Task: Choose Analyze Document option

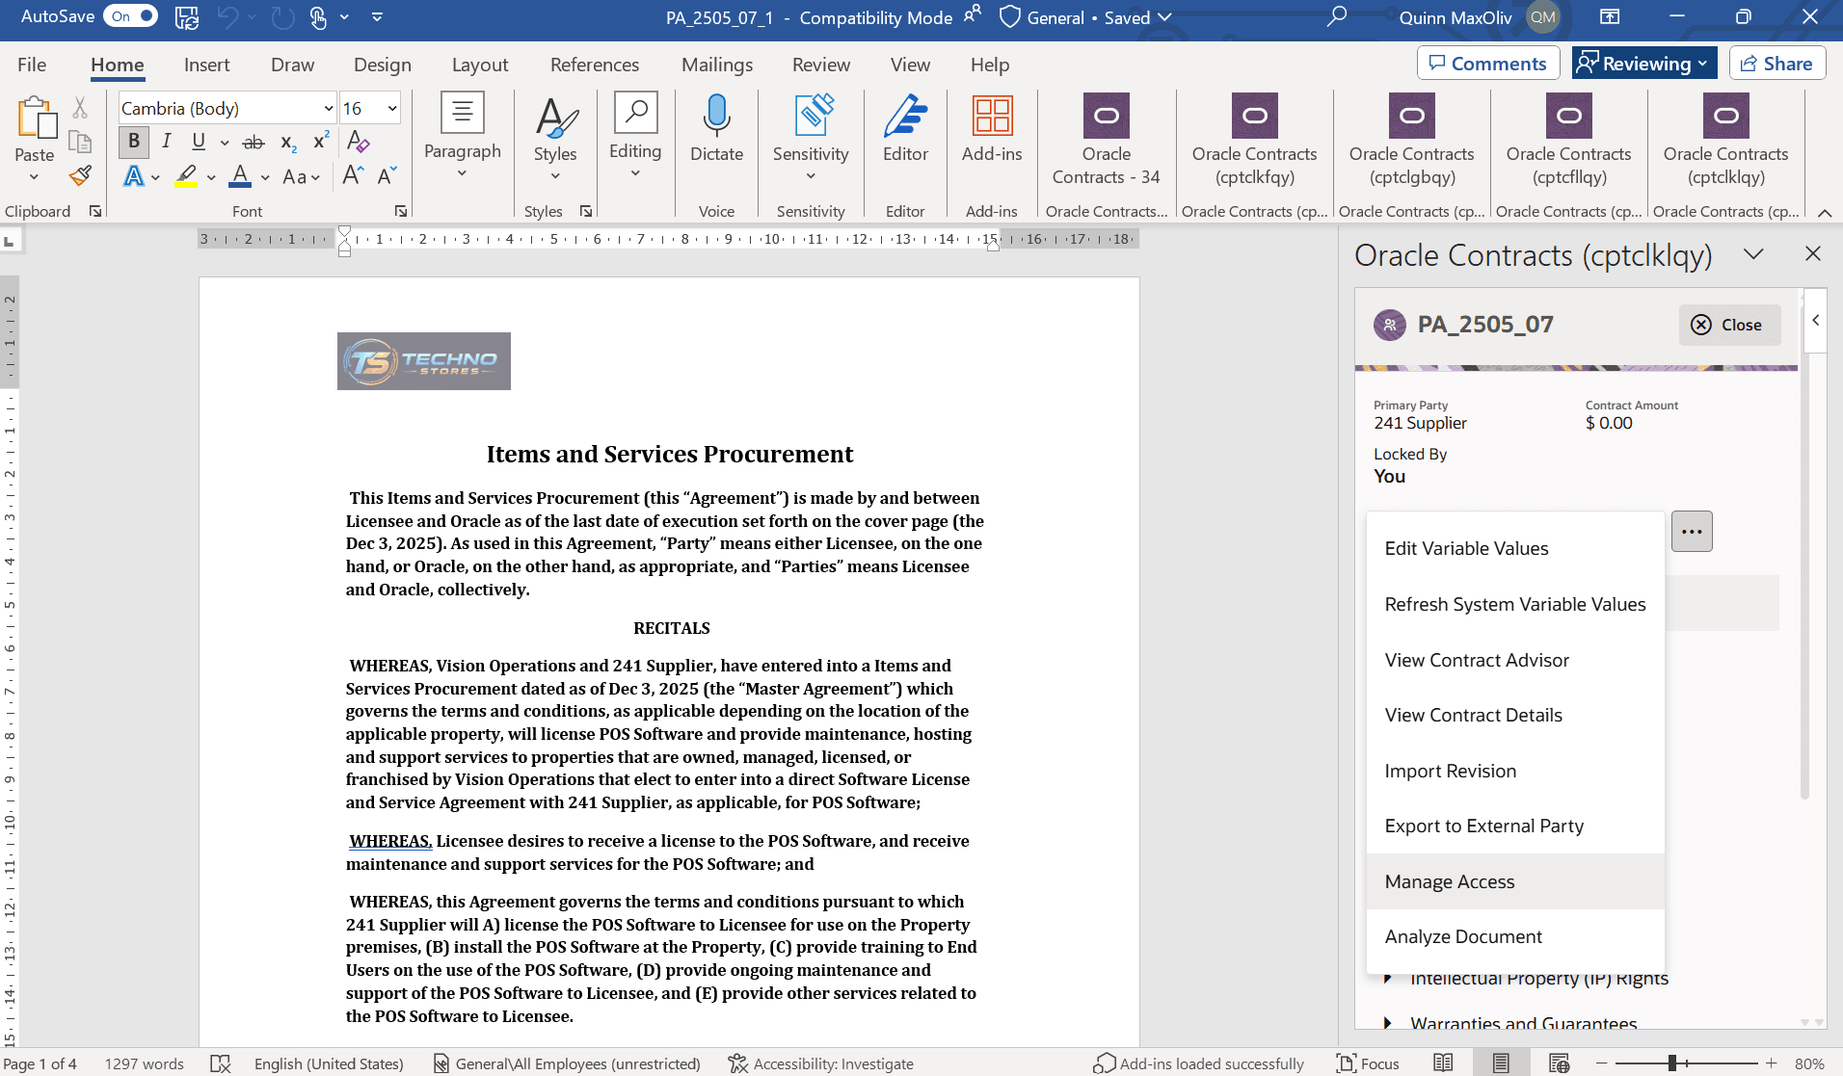Action: click(1515, 936)
